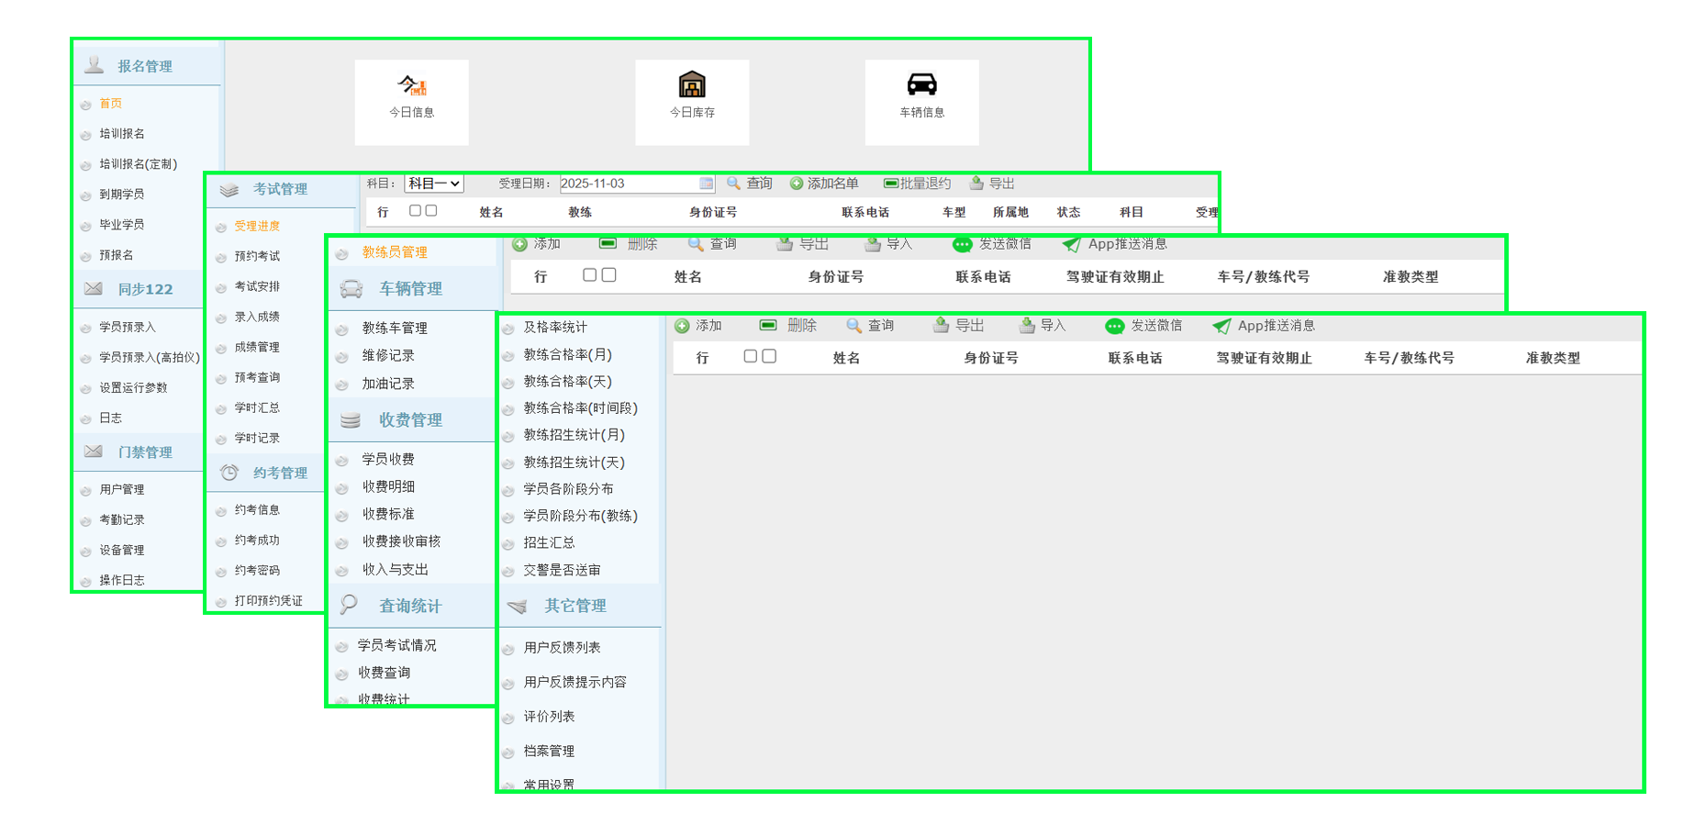The image size is (1684, 836).
Task: Expand the 收费管理 sidebar section
Action: 413,419
